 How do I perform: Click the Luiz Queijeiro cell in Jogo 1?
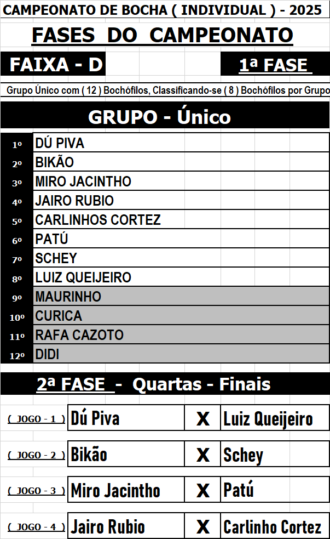tap(274, 419)
